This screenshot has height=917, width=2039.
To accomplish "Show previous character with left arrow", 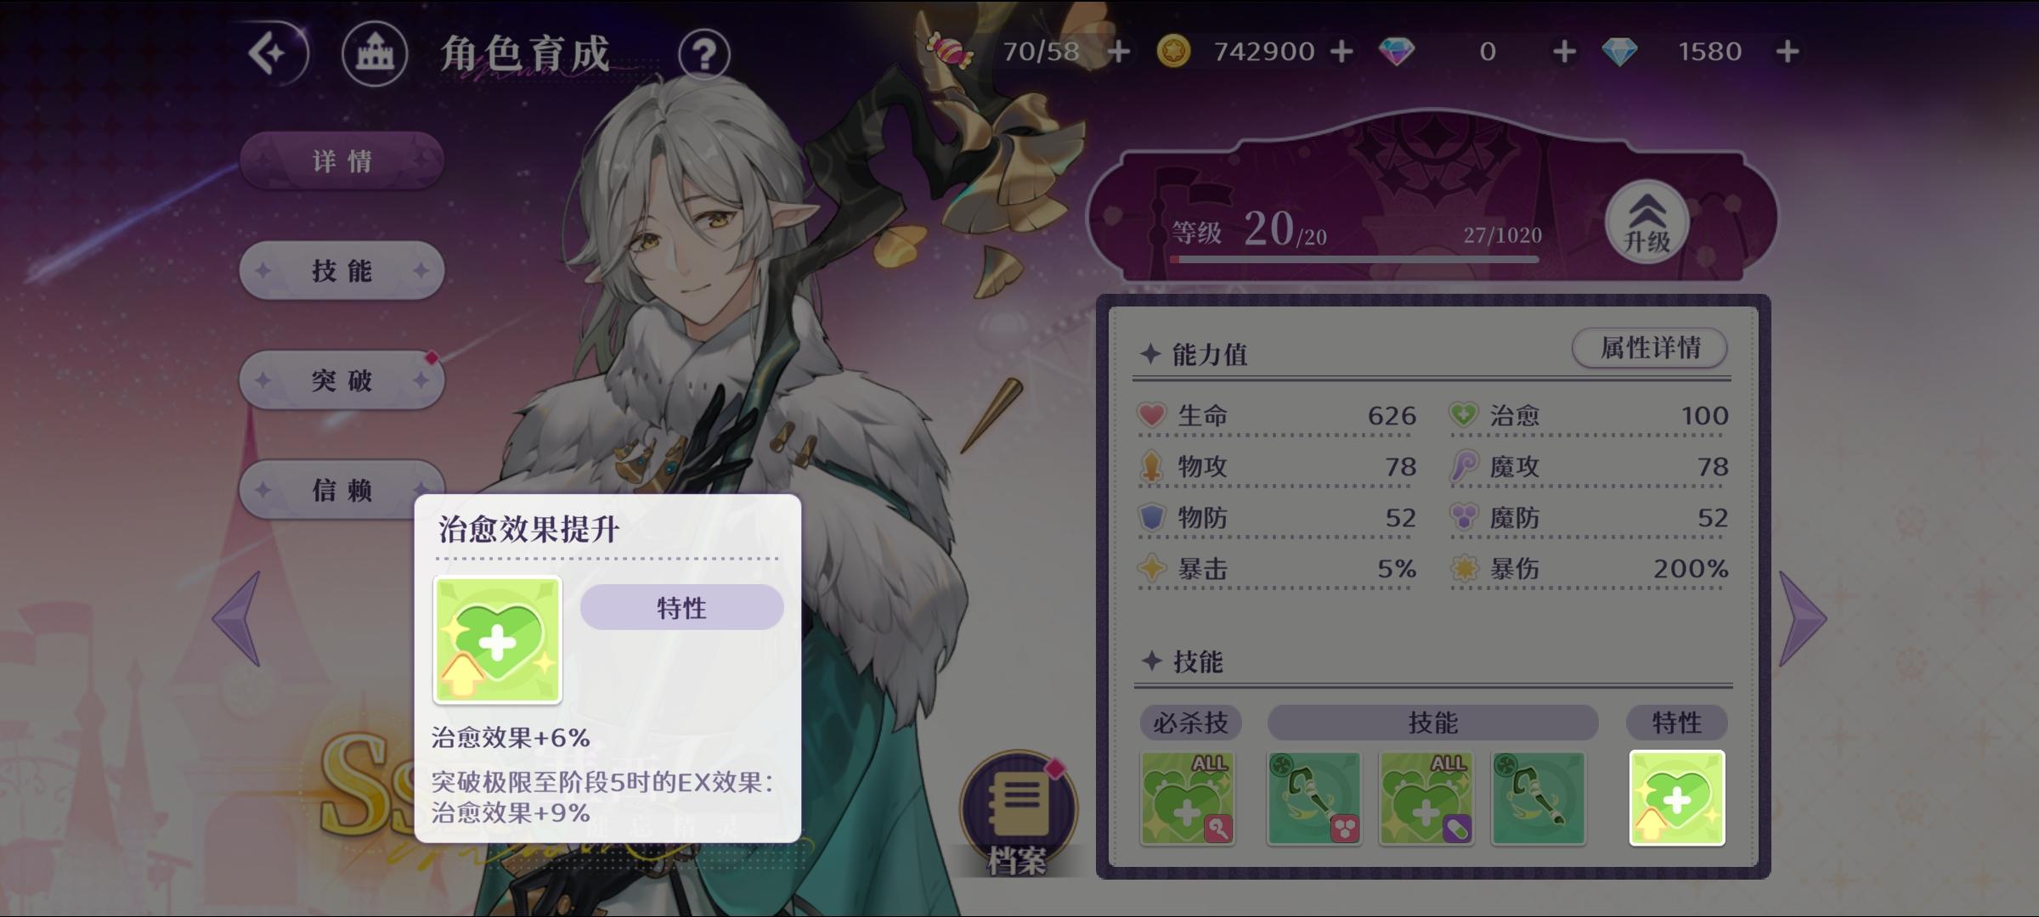I will [x=236, y=618].
